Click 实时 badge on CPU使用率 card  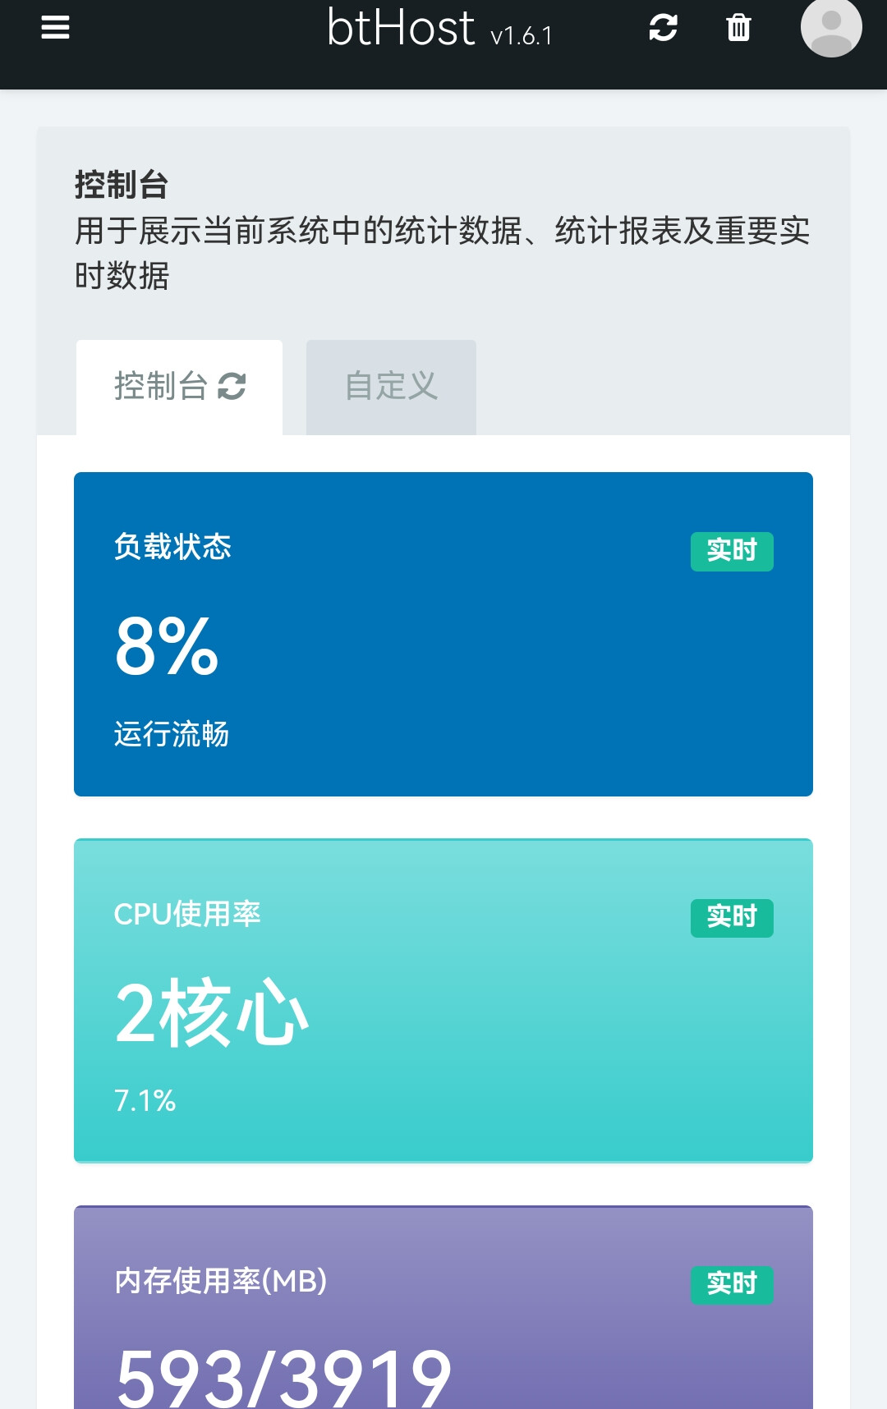[732, 916]
